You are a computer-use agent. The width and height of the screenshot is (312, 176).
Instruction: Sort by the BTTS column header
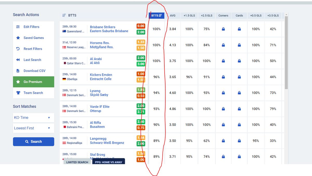click(157, 16)
